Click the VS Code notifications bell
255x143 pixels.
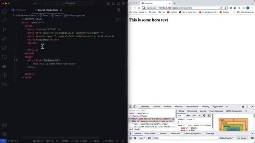123,141
